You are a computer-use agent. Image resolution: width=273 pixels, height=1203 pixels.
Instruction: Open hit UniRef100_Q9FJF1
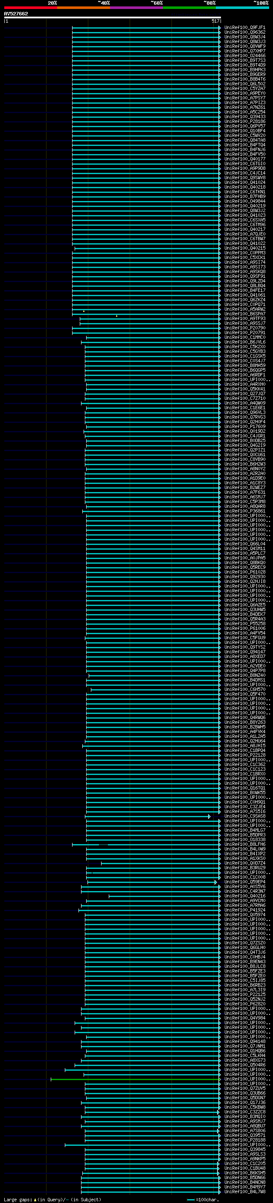244,28
